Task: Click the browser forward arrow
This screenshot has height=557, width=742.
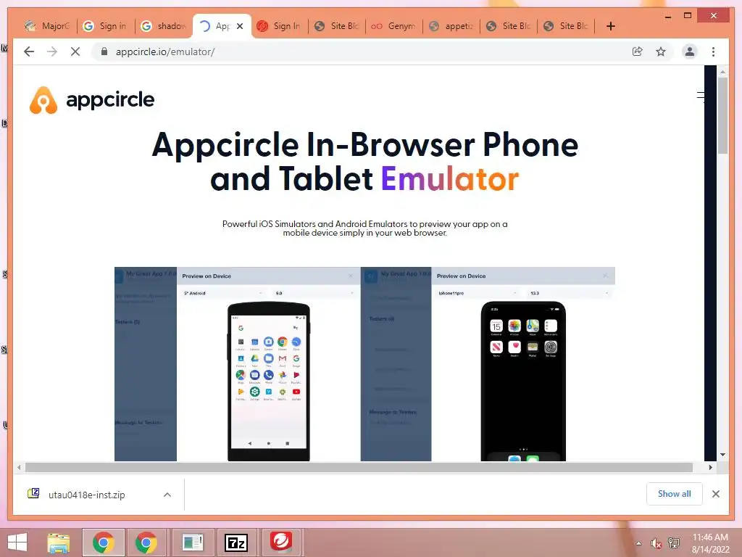Action: pyautogui.click(x=52, y=51)
